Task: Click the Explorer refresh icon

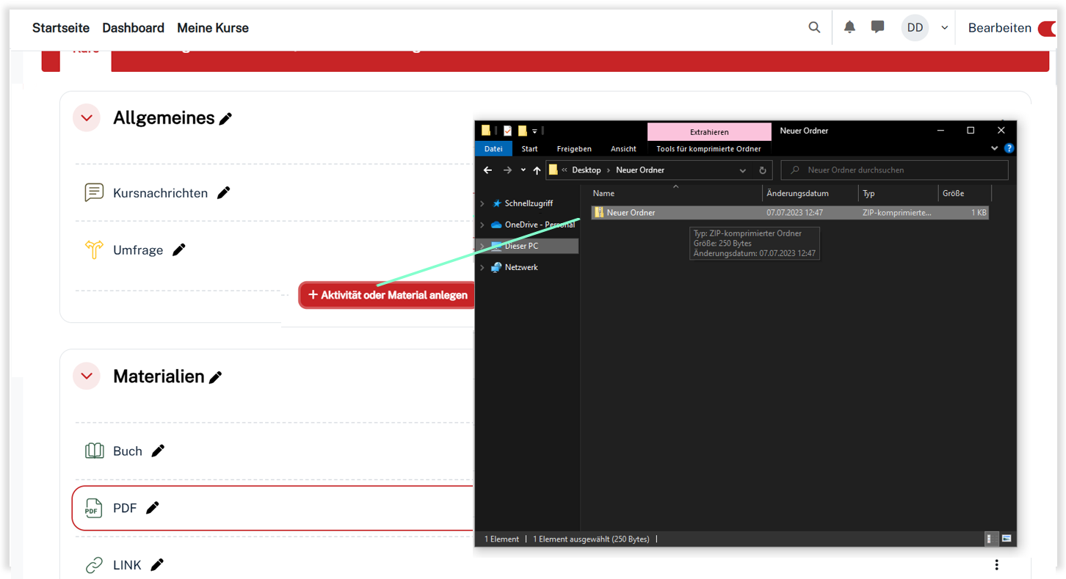Action: 763,170
